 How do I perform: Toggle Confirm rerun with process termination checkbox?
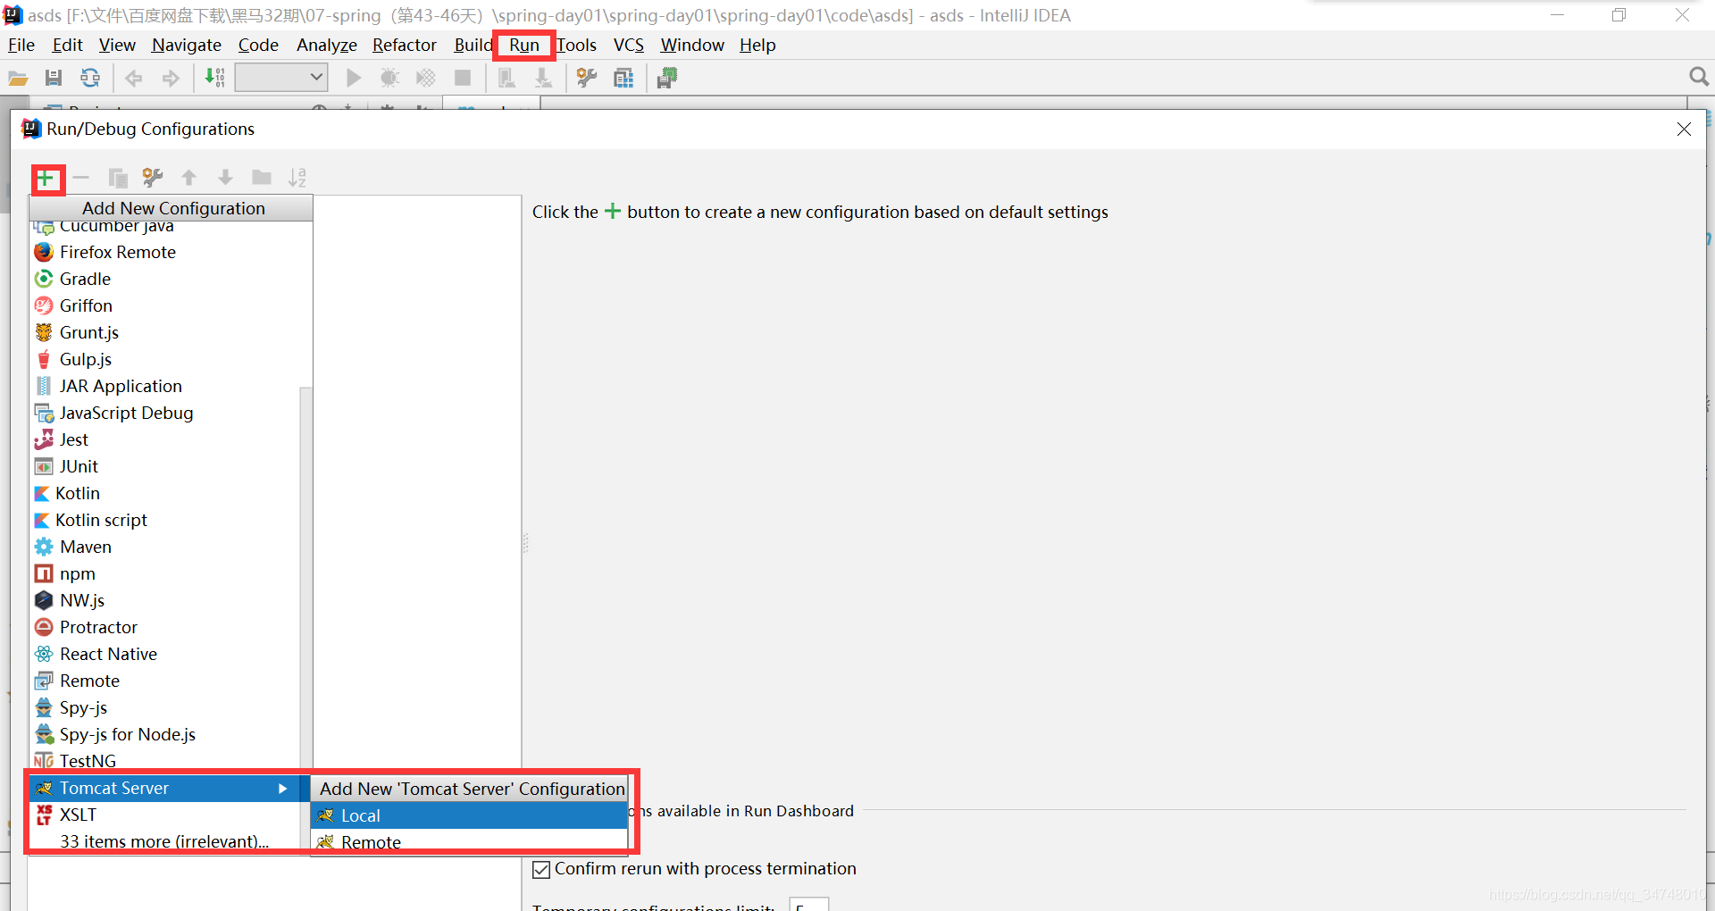[541, 869]
